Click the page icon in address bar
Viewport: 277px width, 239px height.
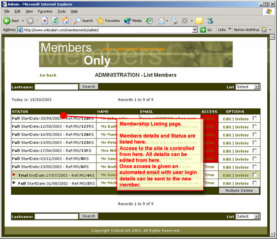click(21, 30)
